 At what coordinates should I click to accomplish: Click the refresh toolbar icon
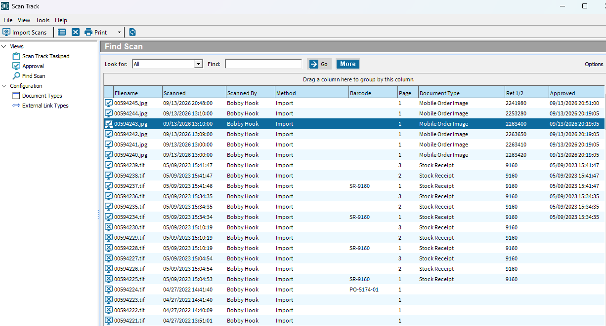pyautogui.click(x=132, y=32)
